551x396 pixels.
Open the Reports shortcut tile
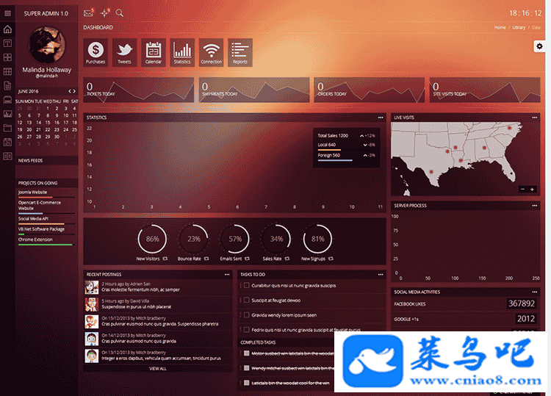click(240, 52)
